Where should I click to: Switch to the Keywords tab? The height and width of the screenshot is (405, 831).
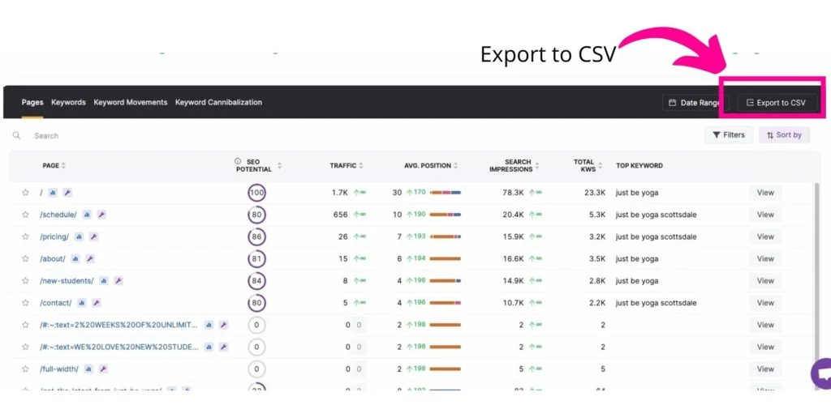[x=68, y=103]
